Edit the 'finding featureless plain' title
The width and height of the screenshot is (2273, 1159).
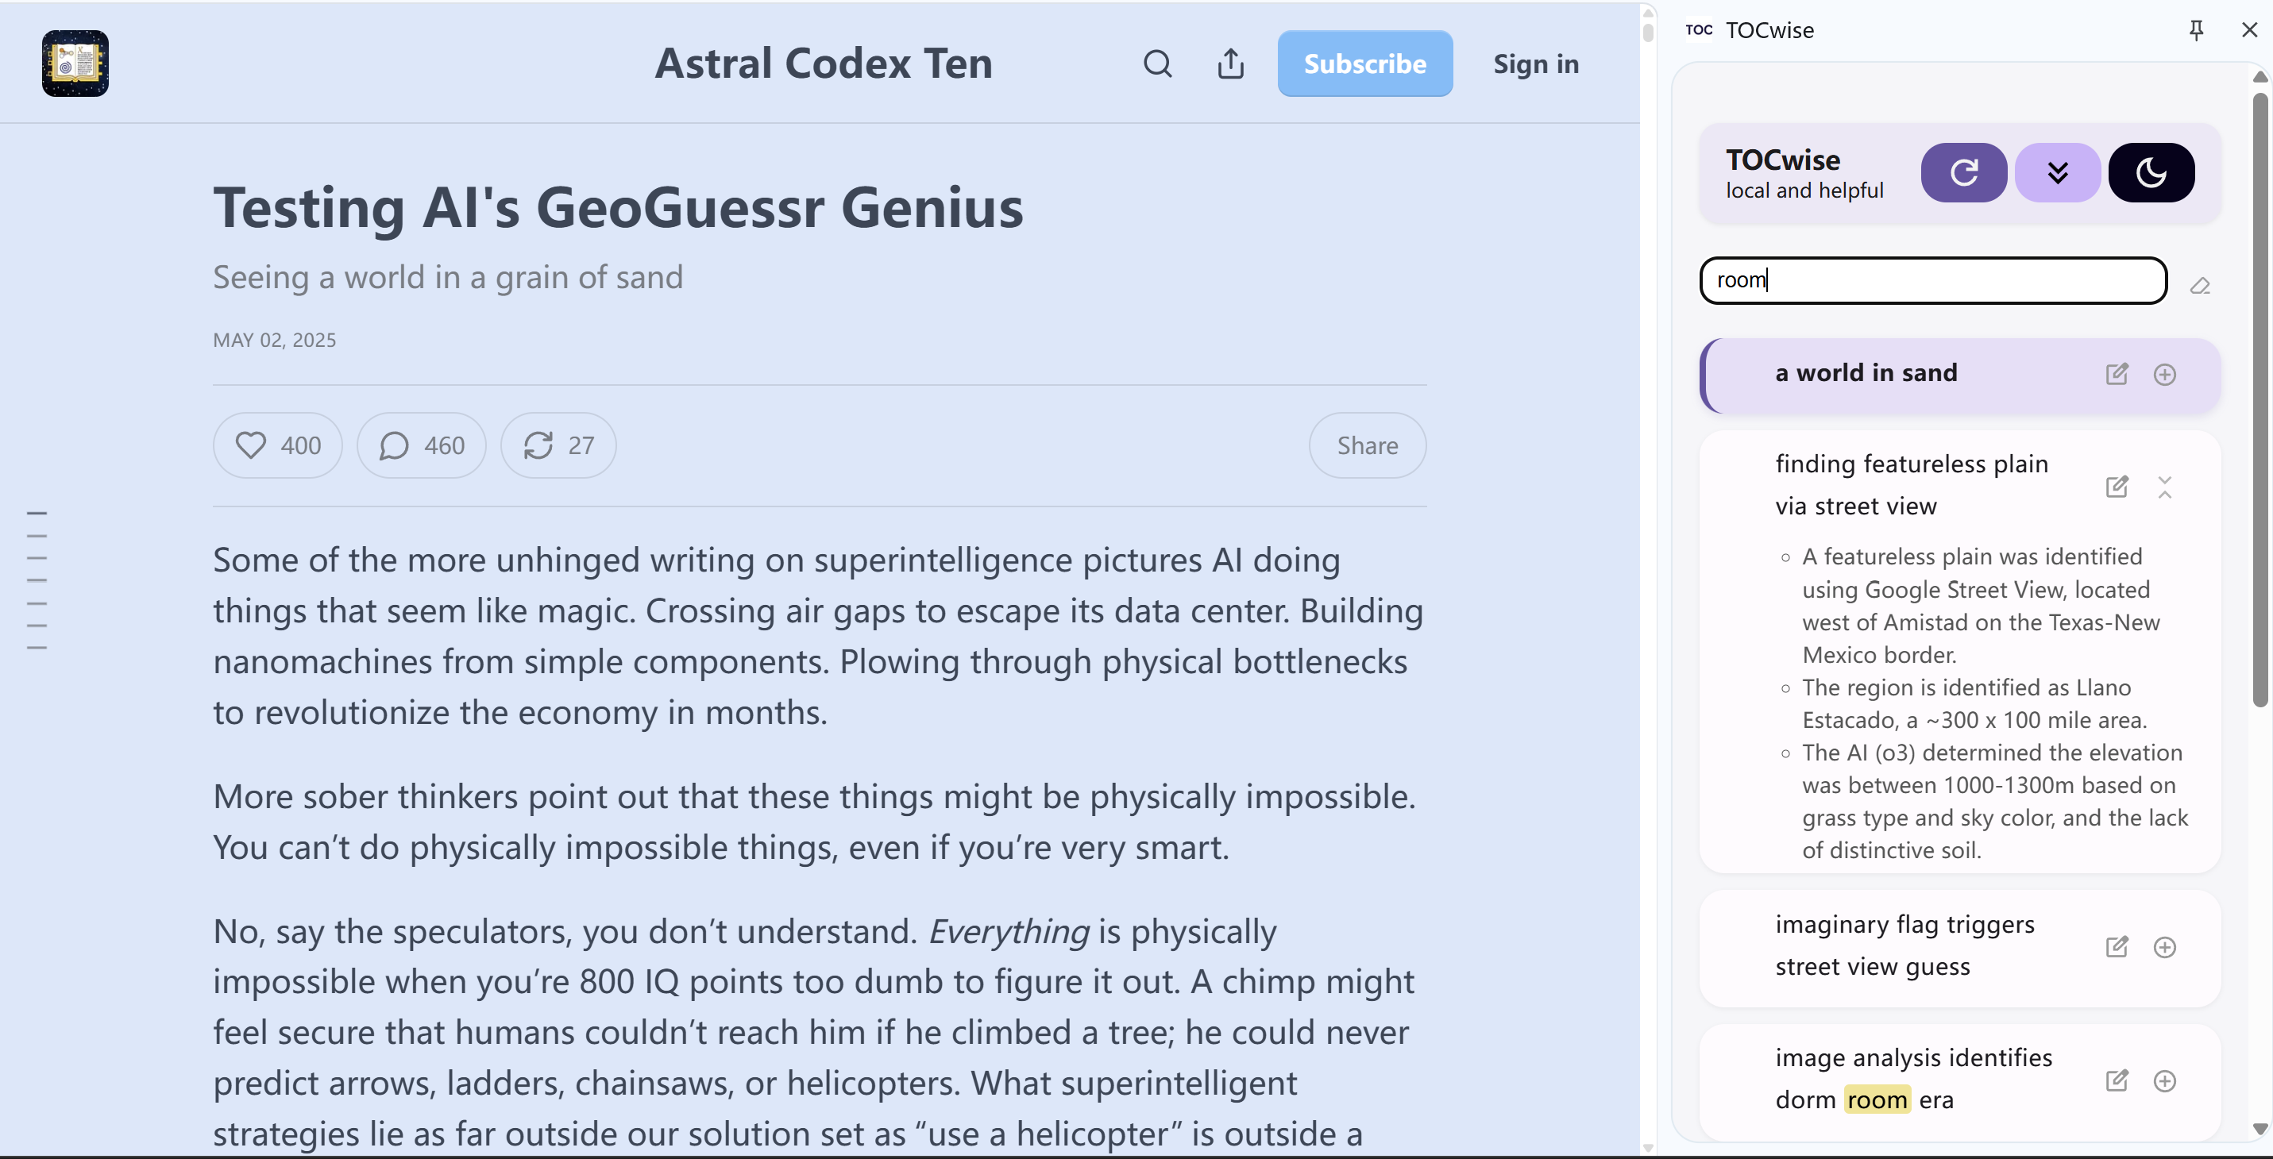pyautogui.click(x=2117, y=487)
